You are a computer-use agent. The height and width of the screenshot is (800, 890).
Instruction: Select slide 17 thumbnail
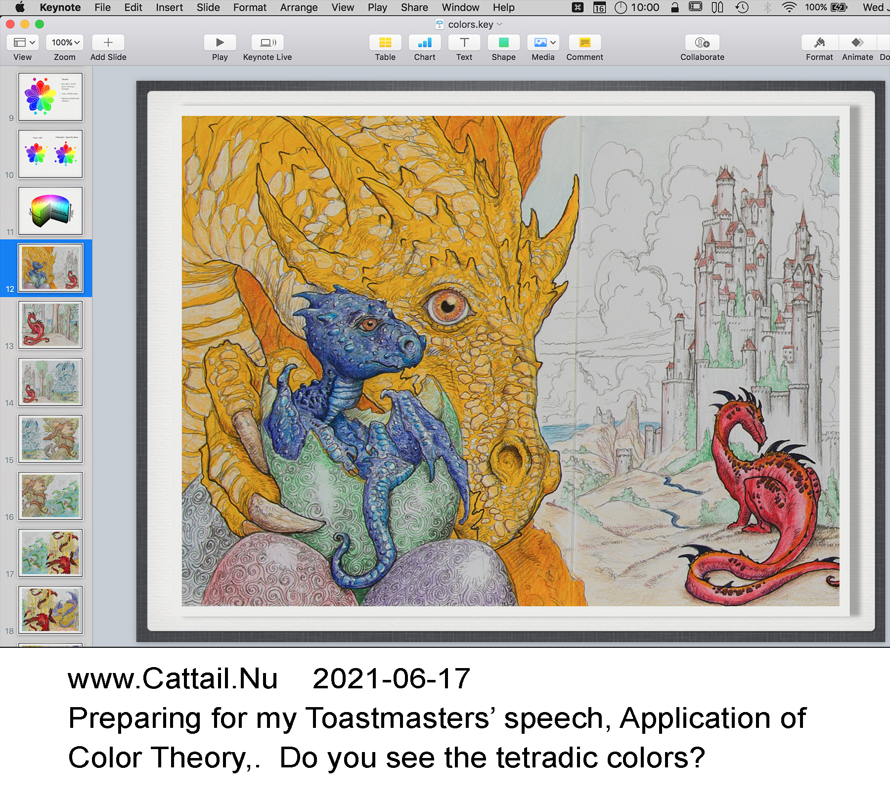click(x=50, y=553)
